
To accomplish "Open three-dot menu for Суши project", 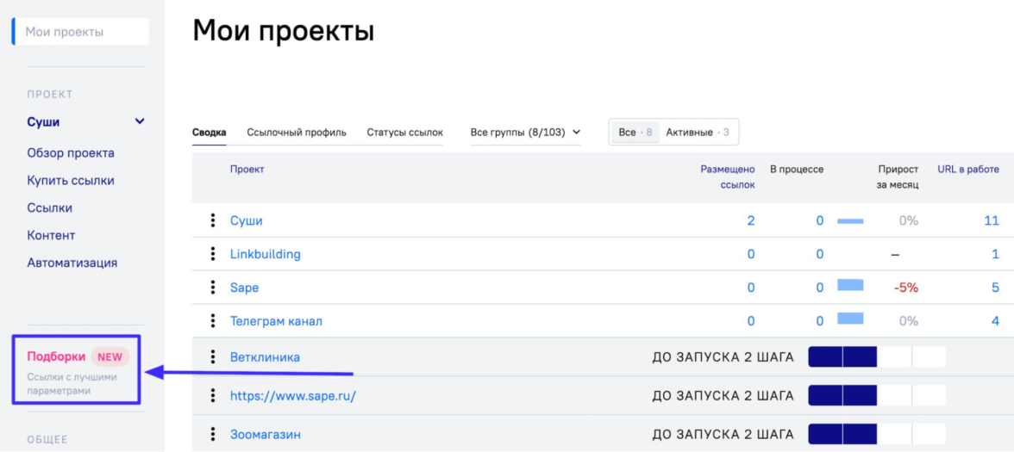I will point(212,220).
